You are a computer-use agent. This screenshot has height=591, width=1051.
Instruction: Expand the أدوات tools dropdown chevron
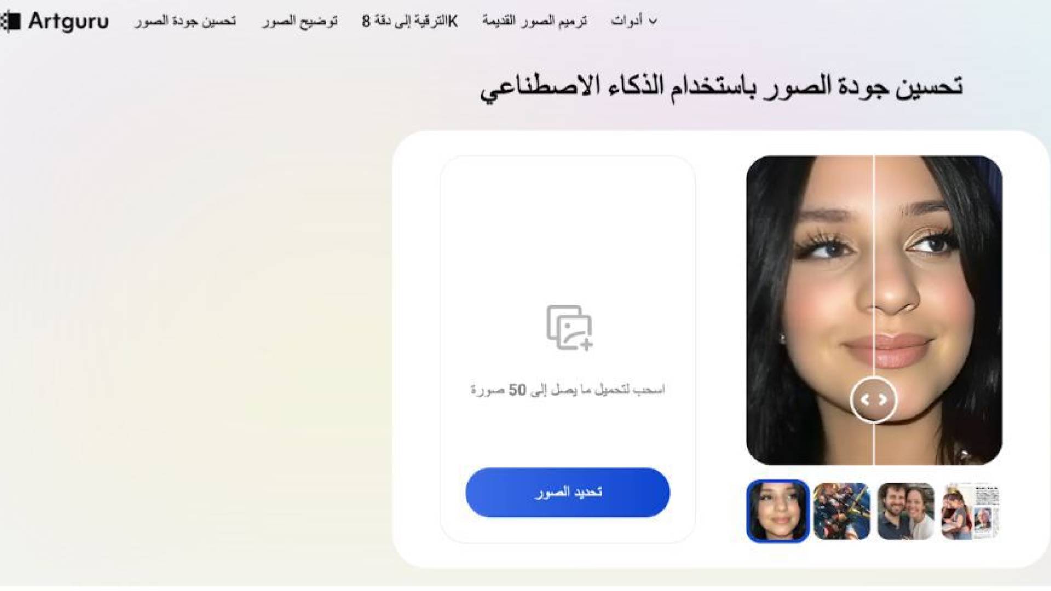(652, 21)
